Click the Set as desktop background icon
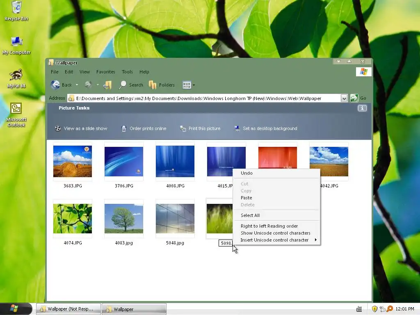This screenshot has width=420, height=315. pyautogui.click(x=237, y=128)
